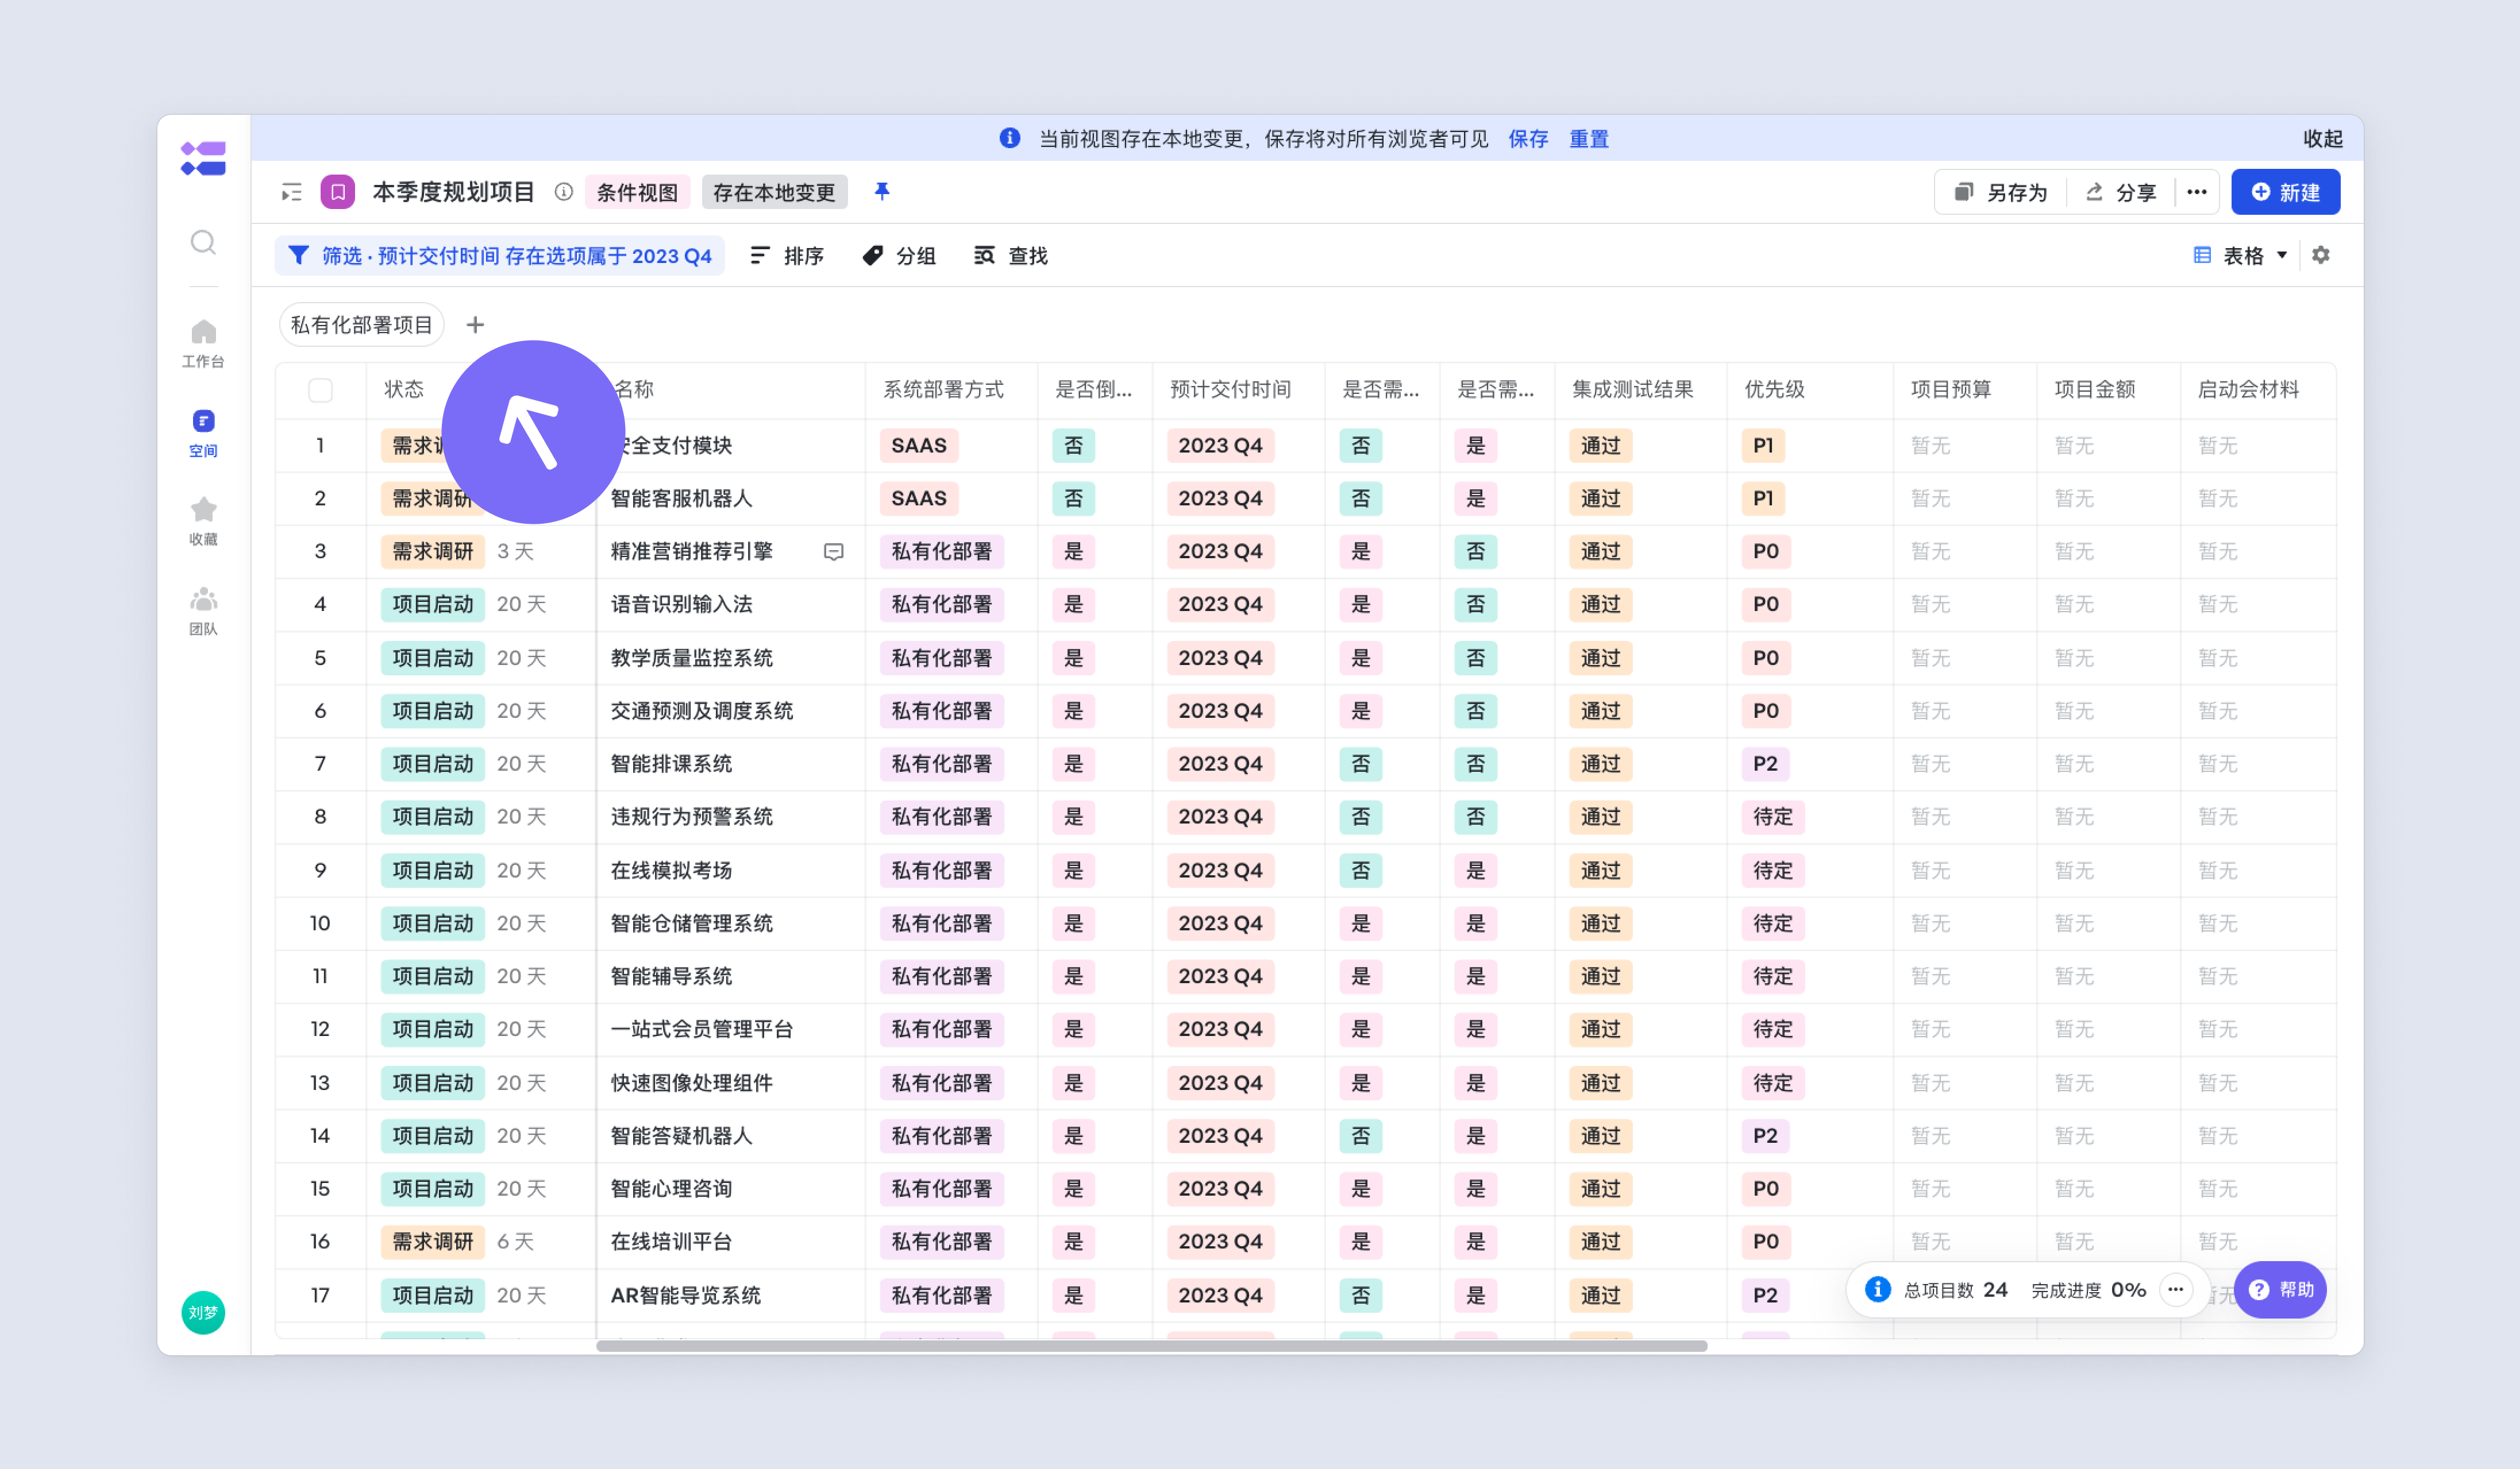Open the view settings gear

tap(2321, 255)
